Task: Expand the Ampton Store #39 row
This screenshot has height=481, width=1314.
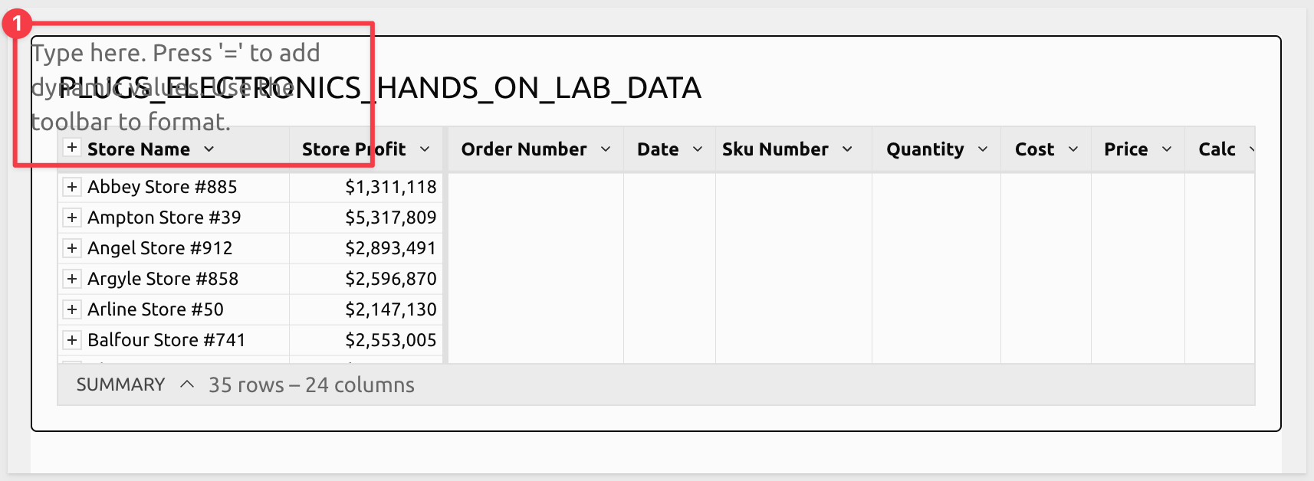Action: (72, 218)
